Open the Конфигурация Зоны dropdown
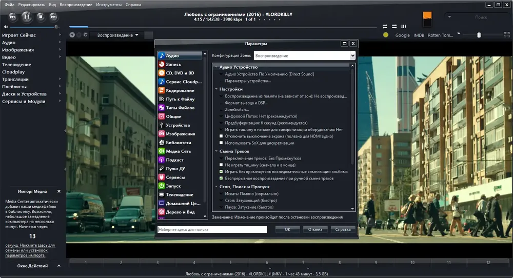This screenshot has height=278, width=513. (304, 55)
